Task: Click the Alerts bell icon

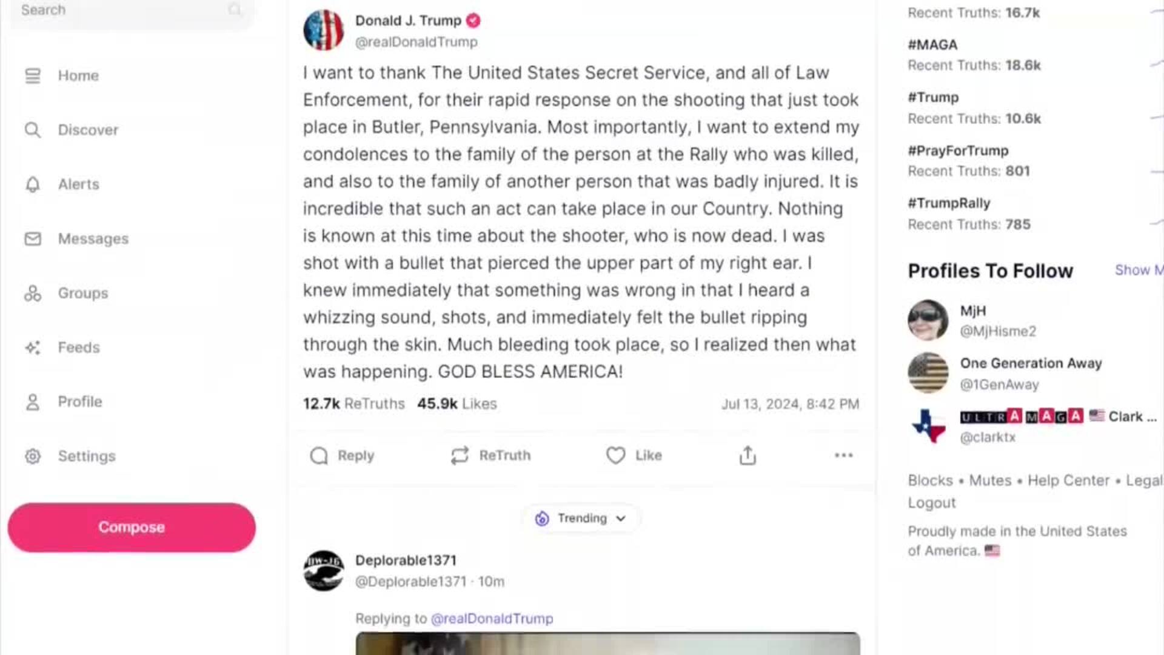Action: [x=33, y=184]
